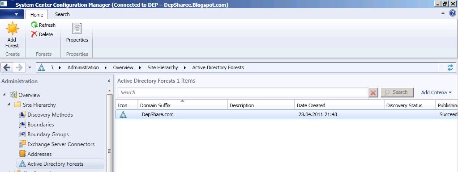This screenshot has height=172, width=458.
Task: Collapse the ribbon with the up chevron
Action: coord(443,13)
